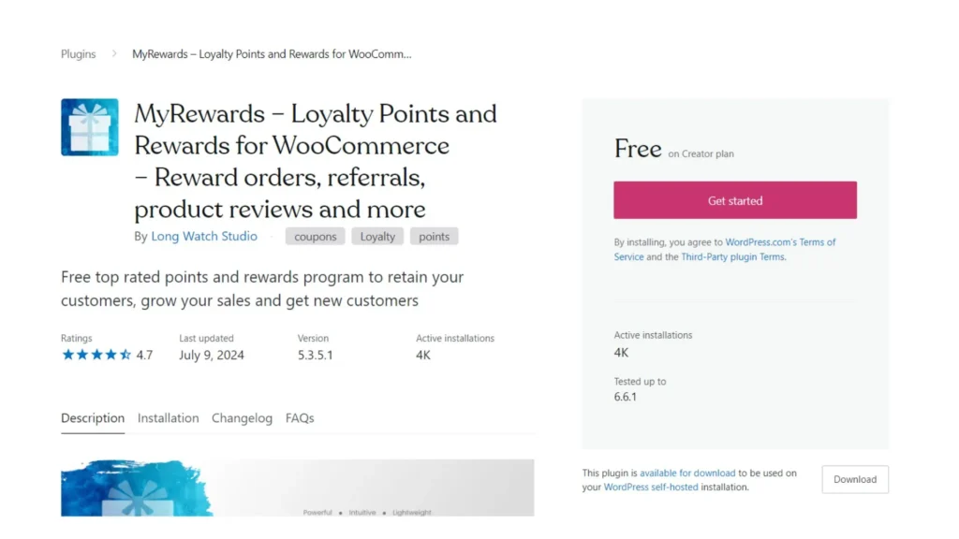Select the first blue rating star

(67, 355)
